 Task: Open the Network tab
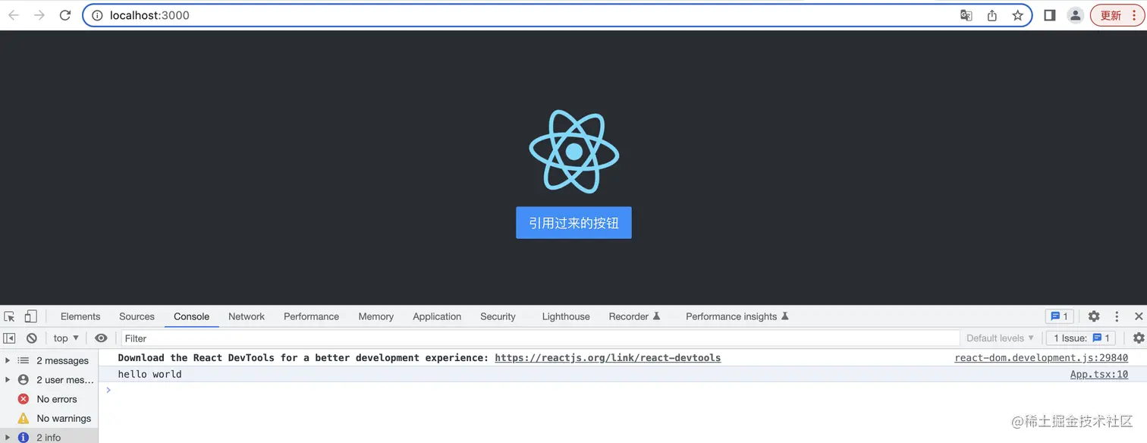coord(247,316)
